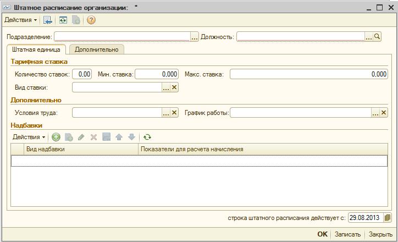Select the Штатная единица tab
Image resolution: width=398 pixels, height=242 pixels.
36,50
